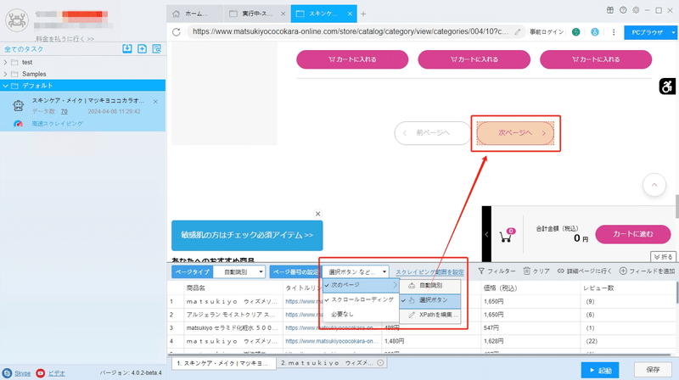Click the 次ページへ next page button
This screenshot has width=679, height=380.
tap(515, 133)
